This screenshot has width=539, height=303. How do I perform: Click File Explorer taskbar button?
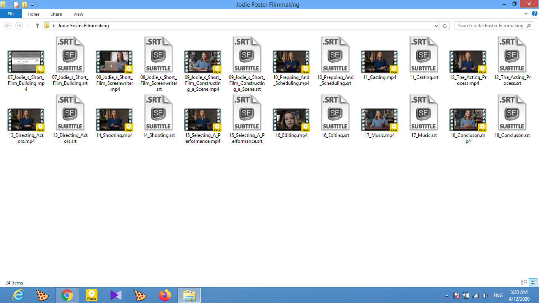(x=189, y=295)
